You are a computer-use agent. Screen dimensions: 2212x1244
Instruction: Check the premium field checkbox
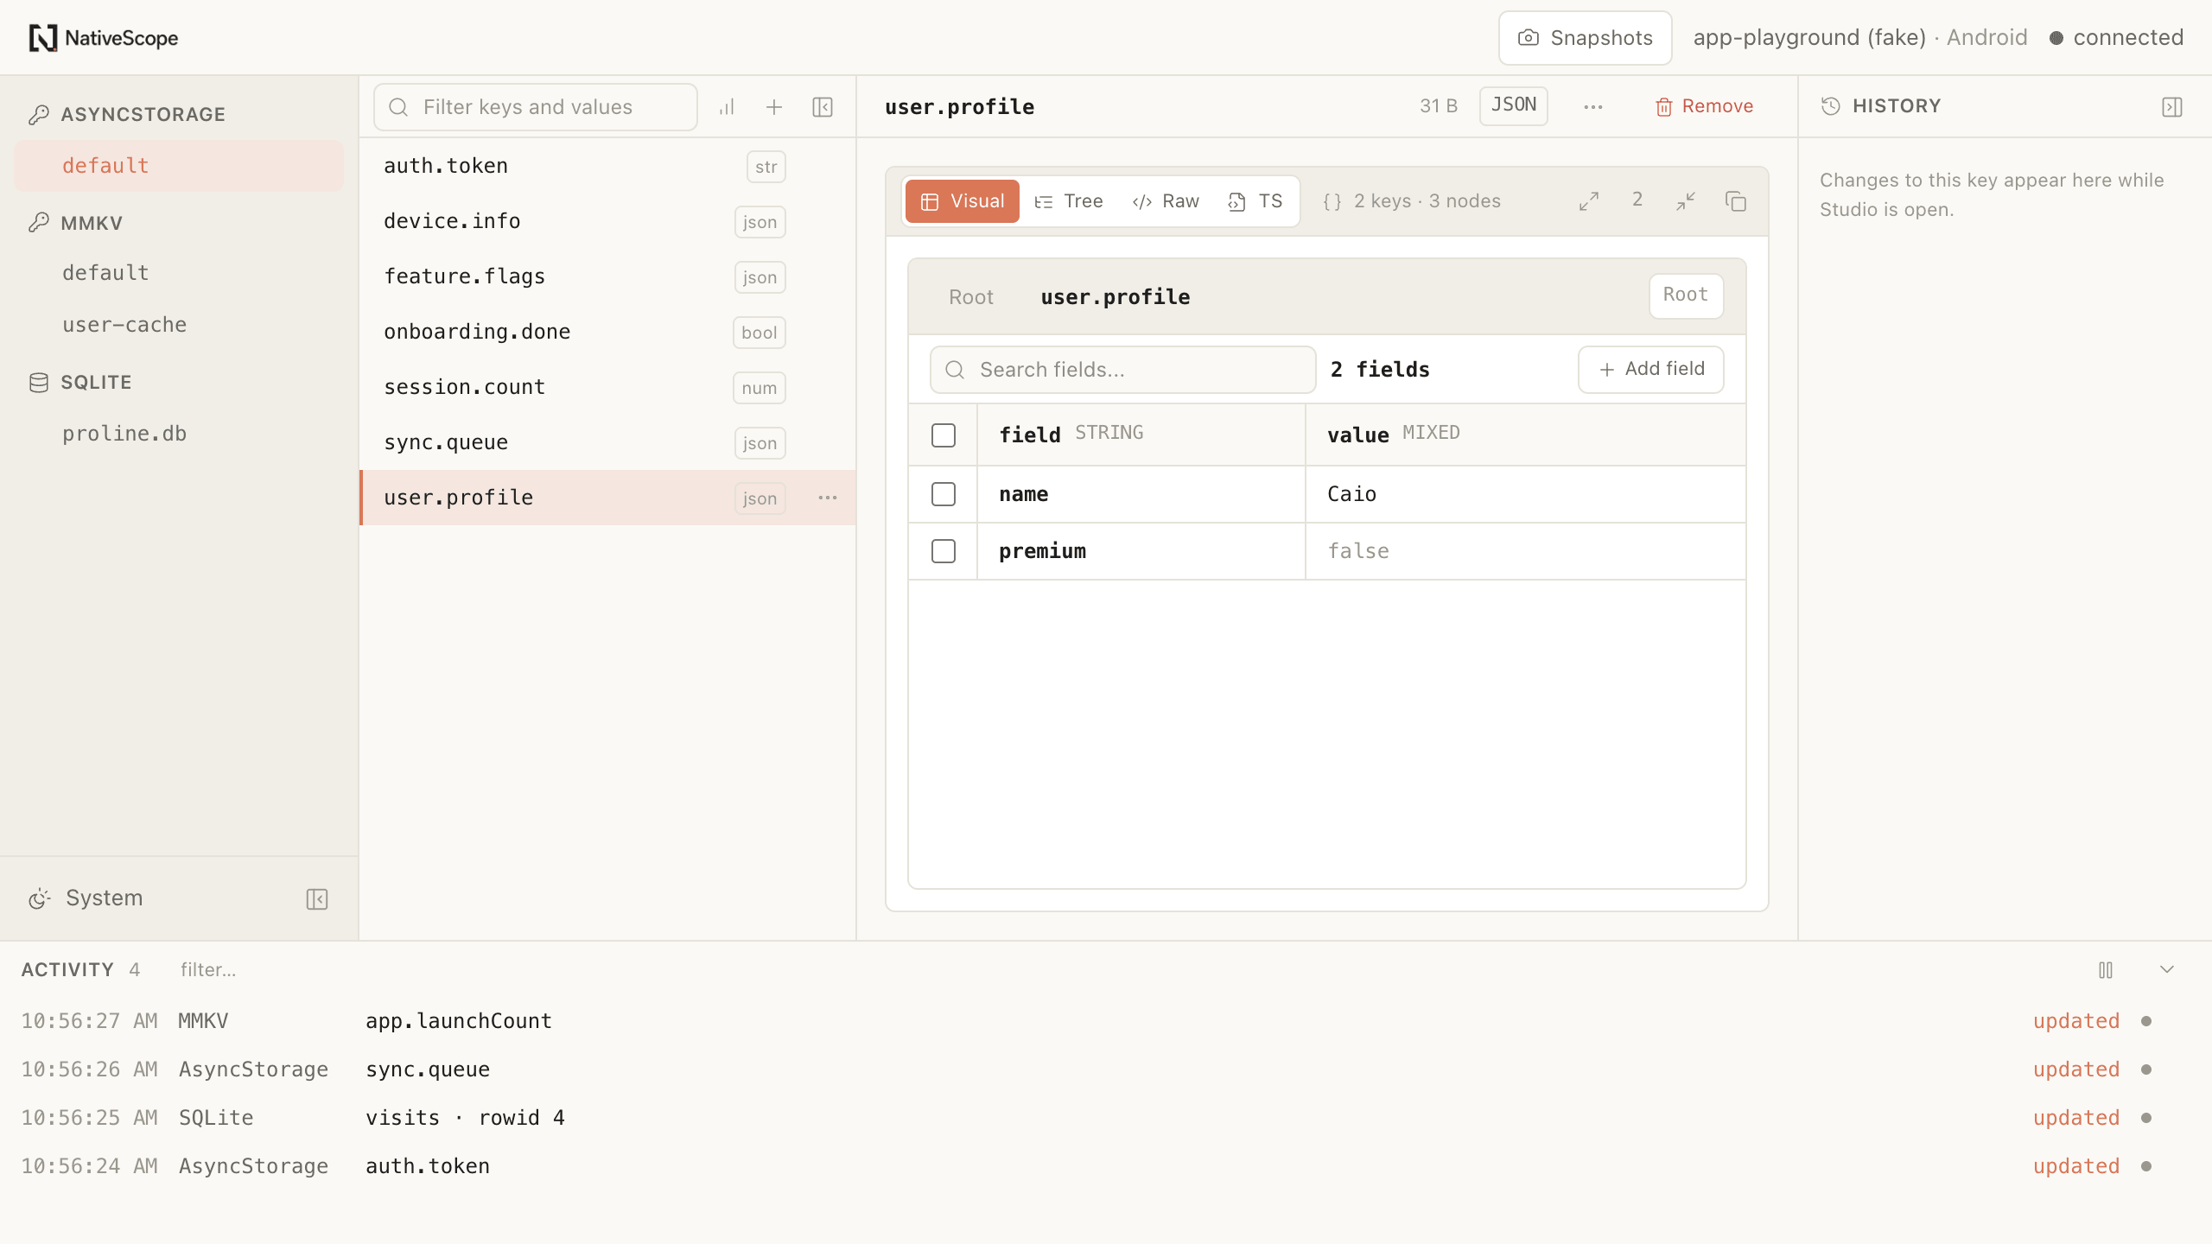point(944,551)
